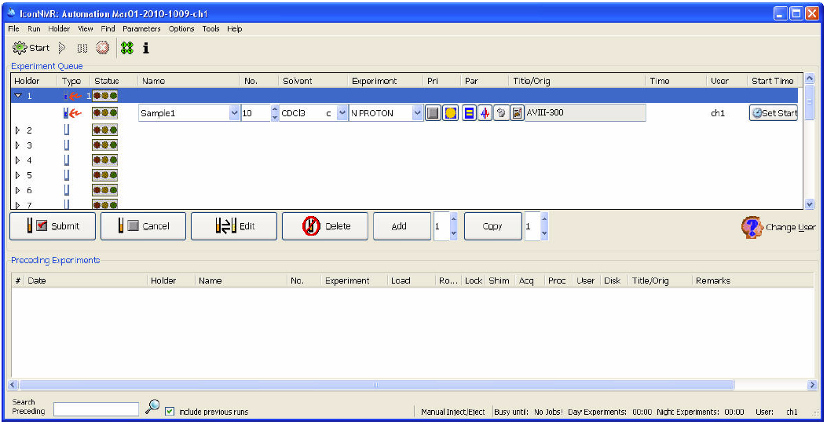Click the Manual Inject/Eject status text
Image resolution: width=827 pixels, height=425 pixels.
coord(453,412)
